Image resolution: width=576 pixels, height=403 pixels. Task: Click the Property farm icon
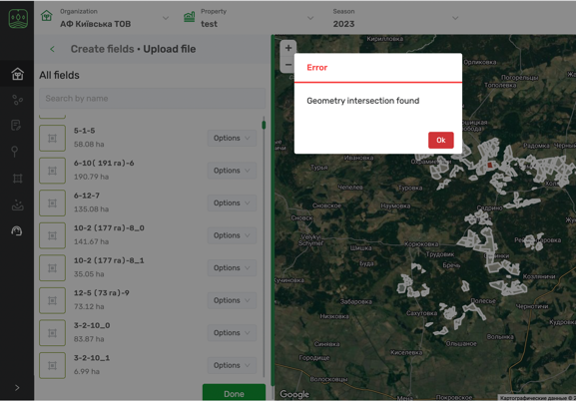[190, 17]
